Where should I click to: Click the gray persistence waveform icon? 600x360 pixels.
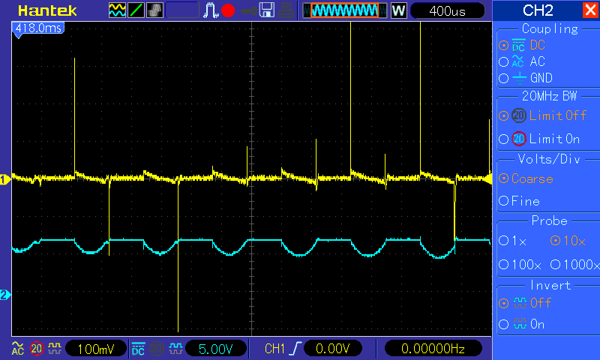[154, 10]
